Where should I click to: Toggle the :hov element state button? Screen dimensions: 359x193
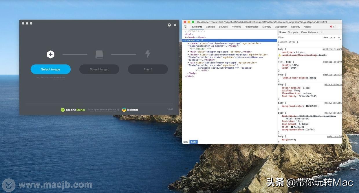(x=325, y=38)
